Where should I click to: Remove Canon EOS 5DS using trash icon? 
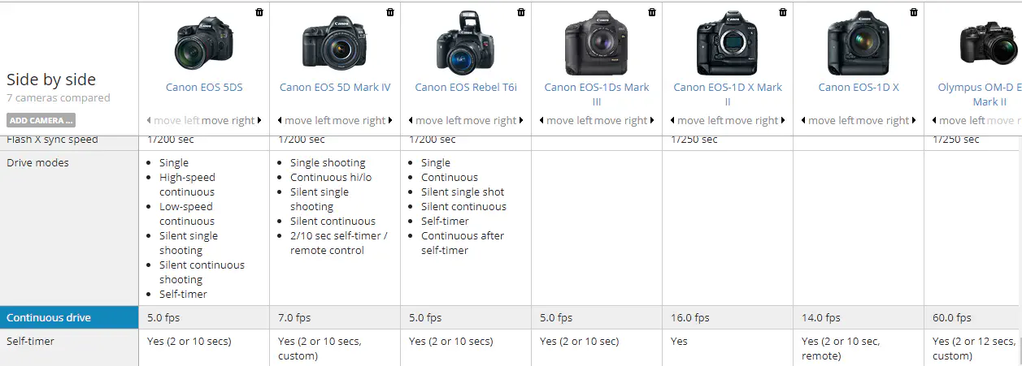(259, 12)
